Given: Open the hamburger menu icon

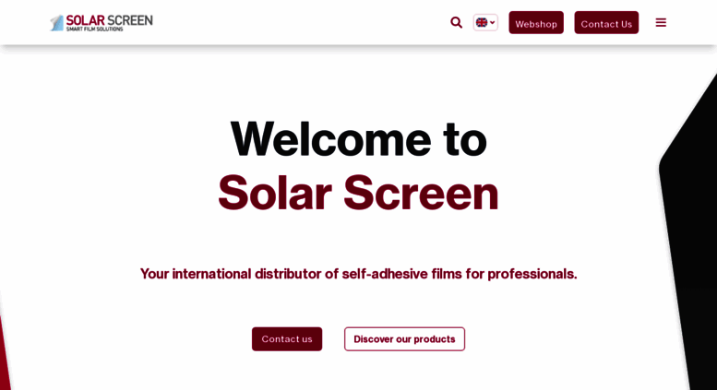Looking at the screenshot, I should tap(661, 22).
